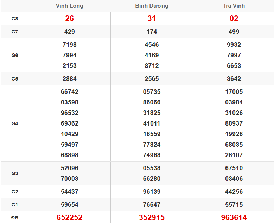Click the Vĩnh Long column header
This screenshot has width=274, height=223.
pyautogui.click(x=69, y=6)
